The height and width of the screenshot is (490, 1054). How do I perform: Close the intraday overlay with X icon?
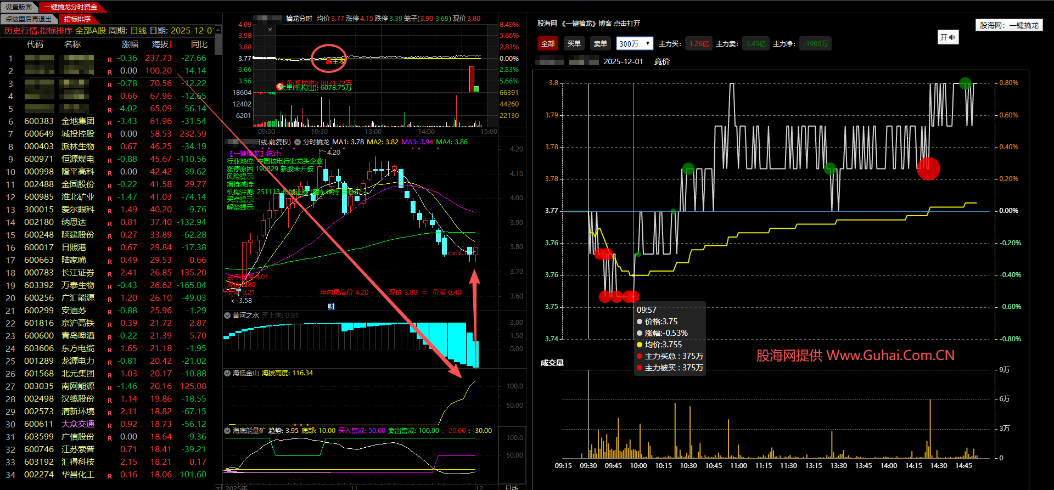point(270,30)
